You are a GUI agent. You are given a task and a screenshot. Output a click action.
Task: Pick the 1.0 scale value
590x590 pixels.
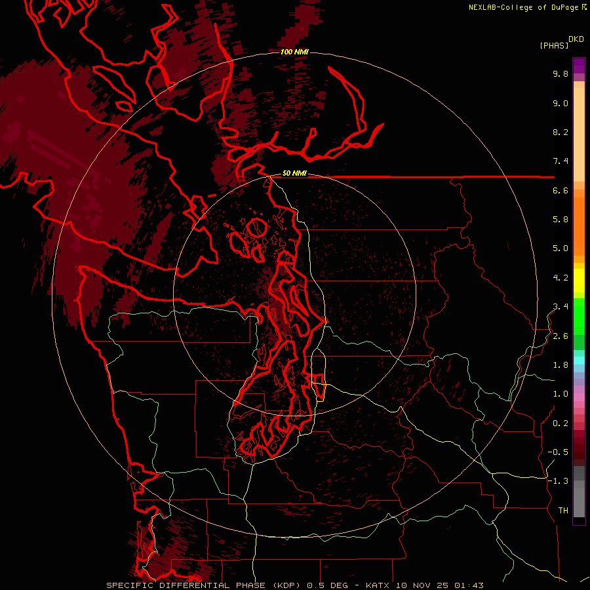pyautogui.click(x=560, y=394)
